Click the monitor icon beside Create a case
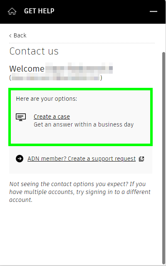The width and height of the screenshot is (166, 266). click(x=21, y=117)
